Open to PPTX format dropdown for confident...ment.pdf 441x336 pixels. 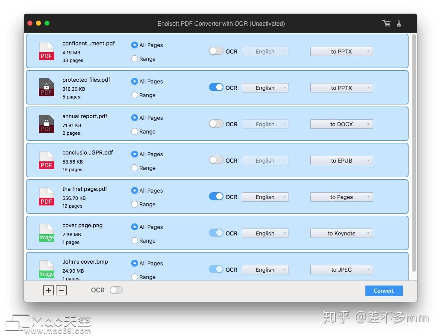pos(341,51)
